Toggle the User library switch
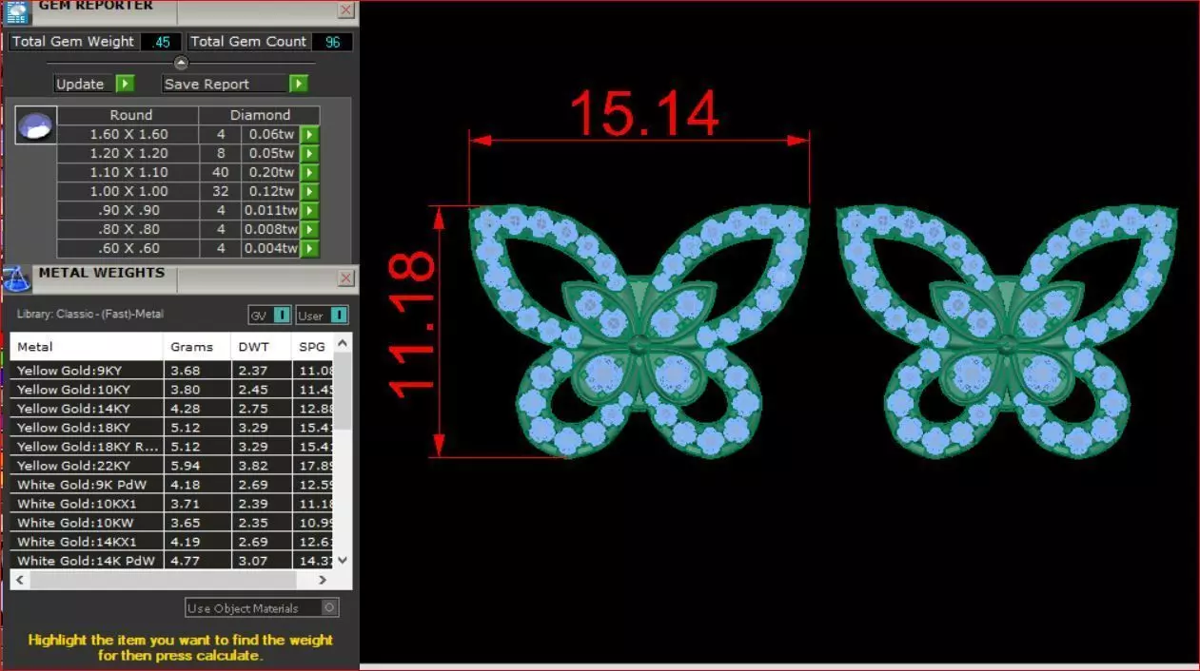This screenshot has height=671, width=1200. 339,316
